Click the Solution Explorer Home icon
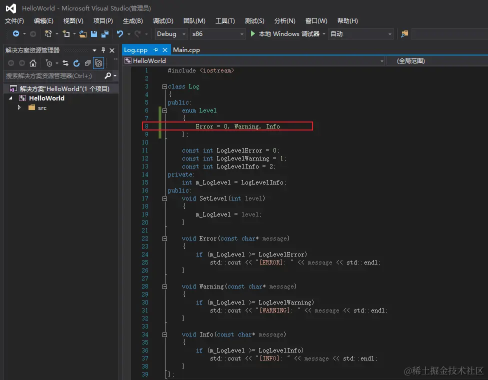Image resolution: width=488 pixels, height=380 pixels. (x=33, y=63)
